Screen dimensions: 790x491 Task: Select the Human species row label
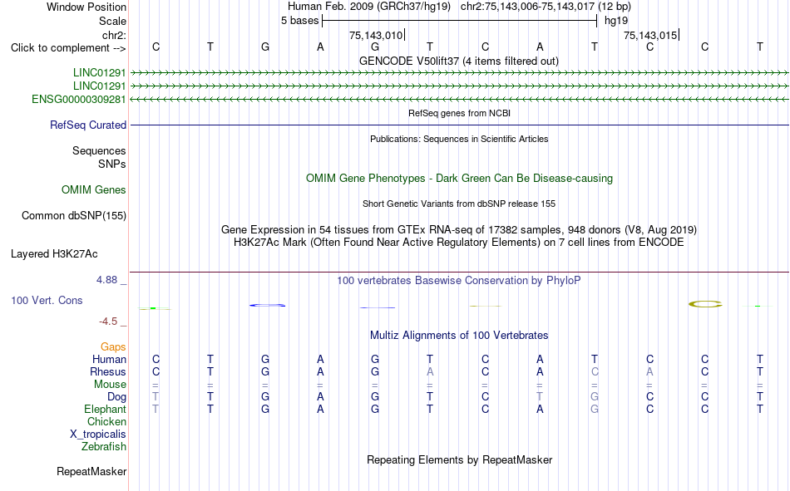point(109,359)
